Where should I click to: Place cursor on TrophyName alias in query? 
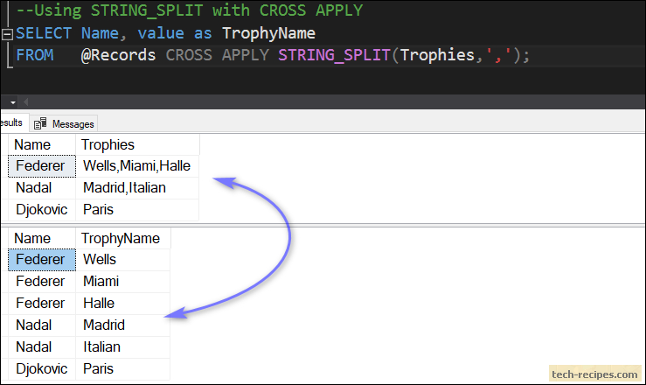click(x=268, y=34)
